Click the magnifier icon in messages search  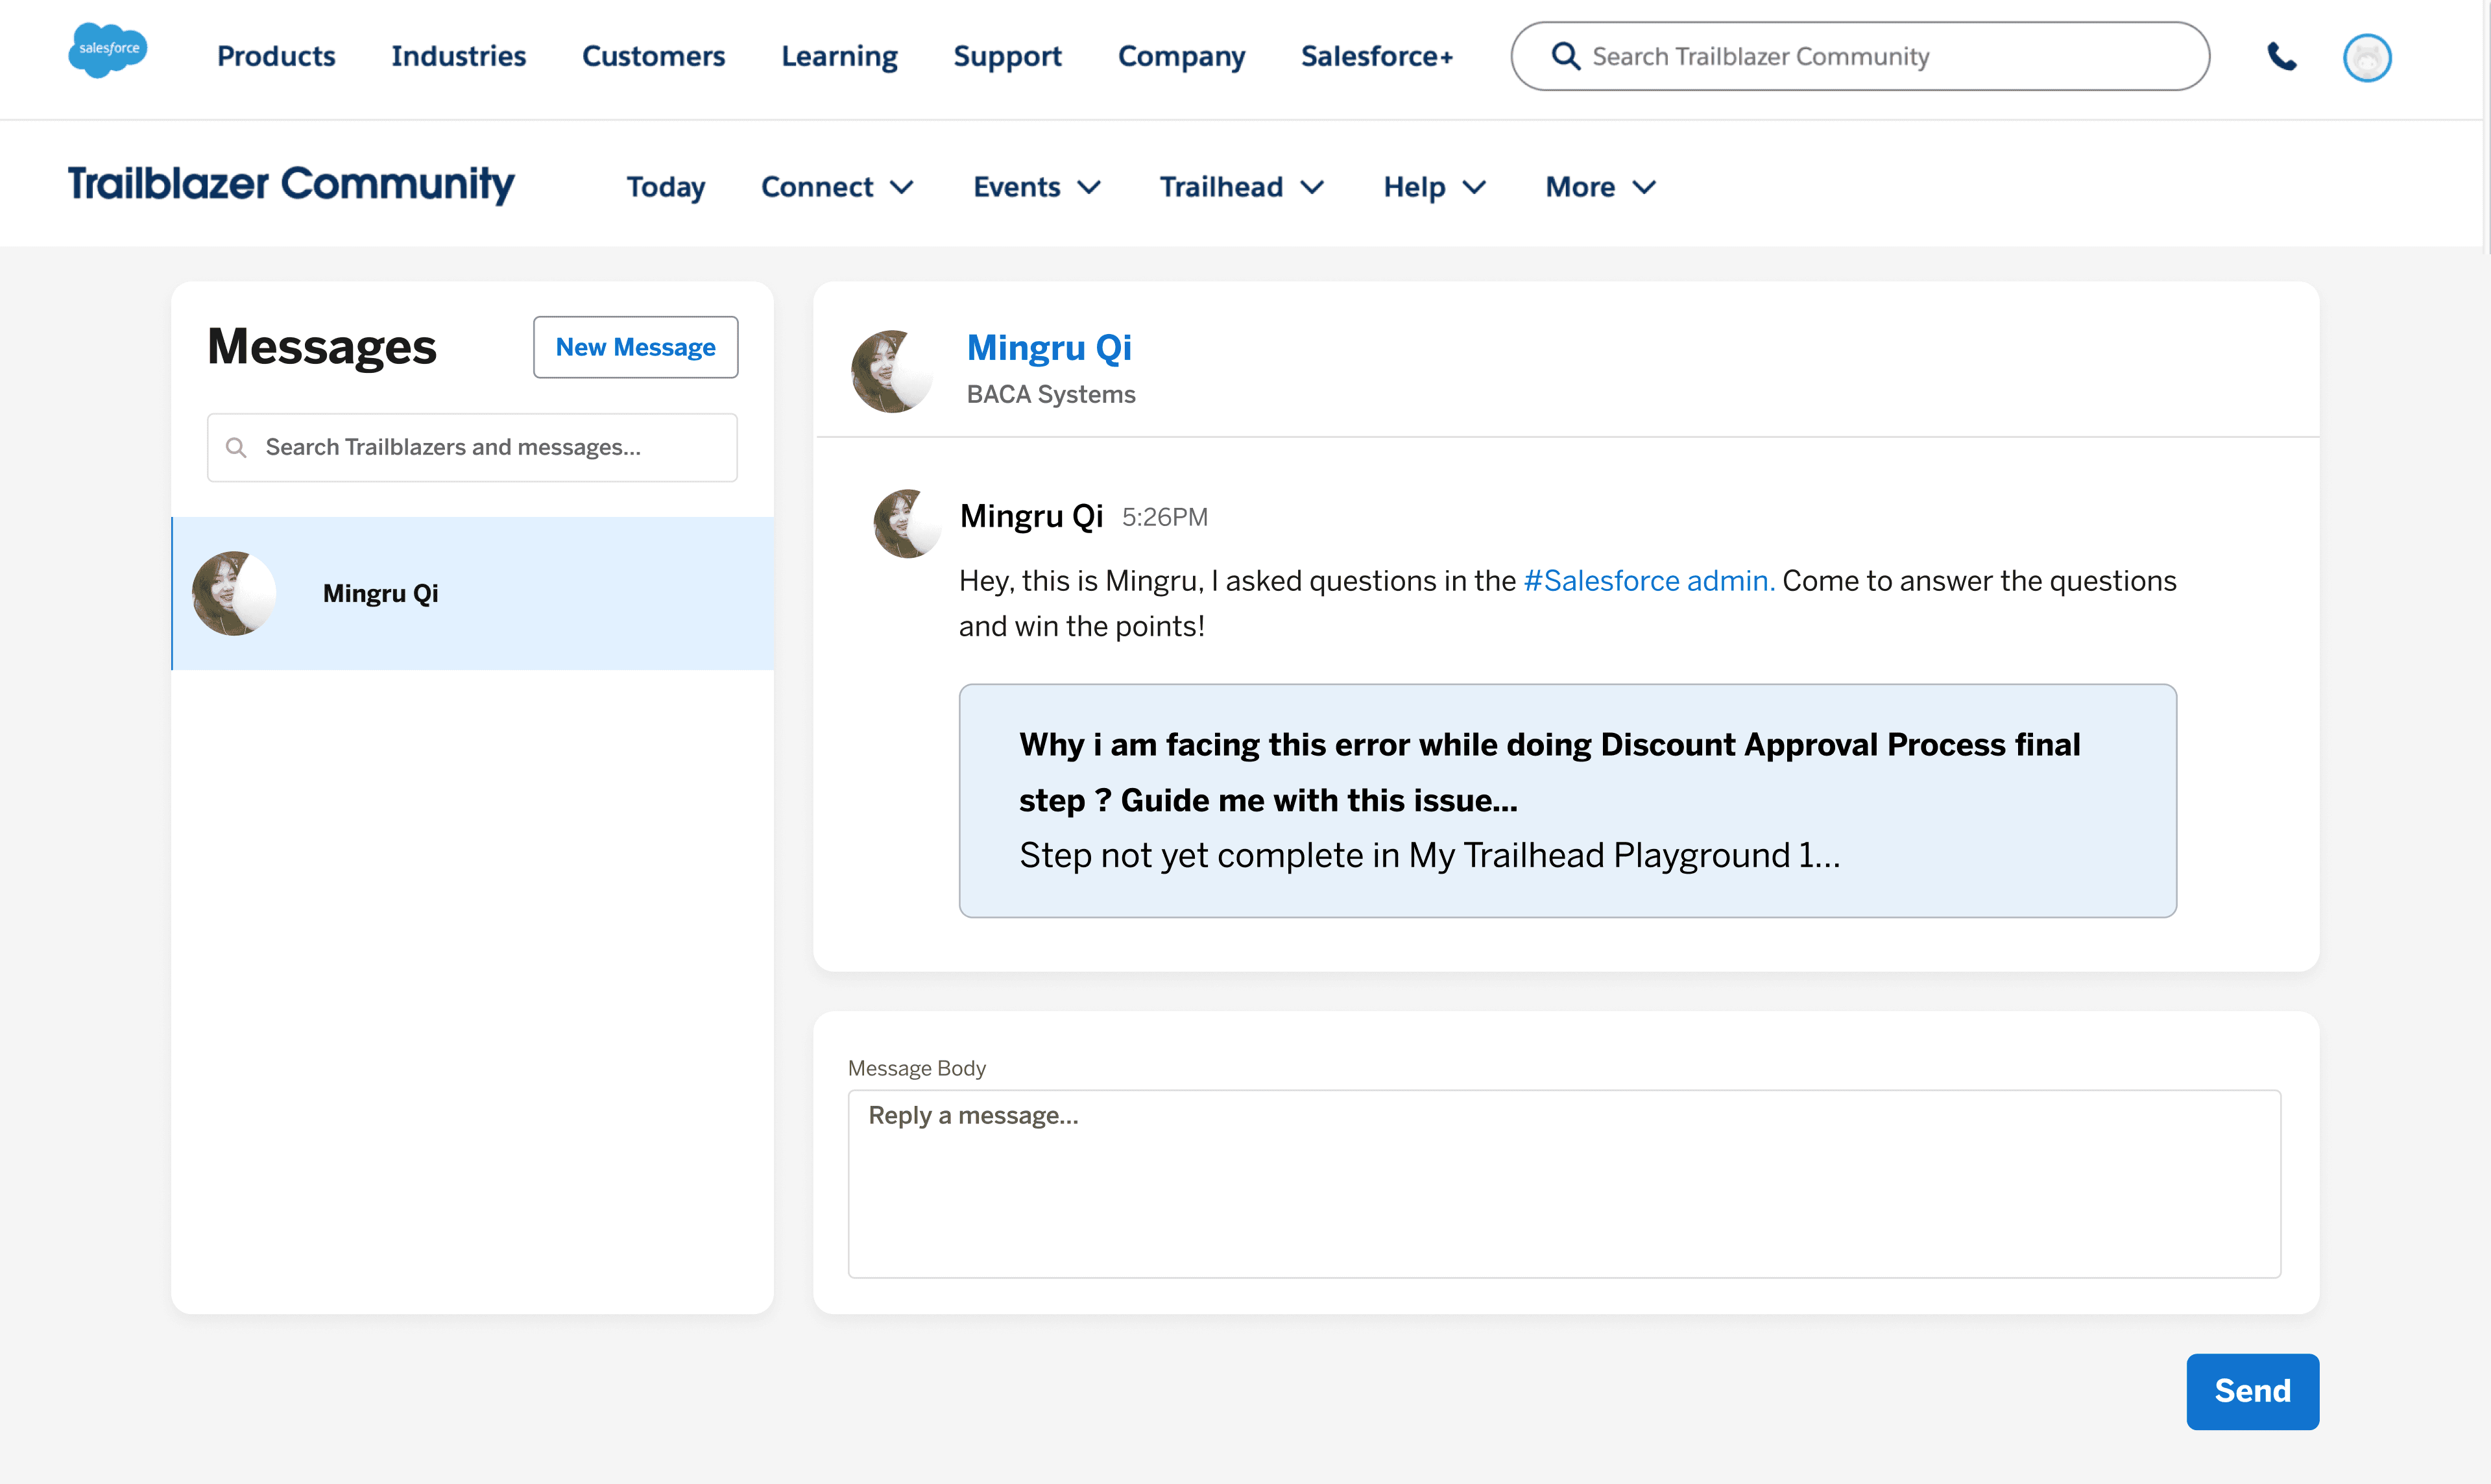(236, 447)
